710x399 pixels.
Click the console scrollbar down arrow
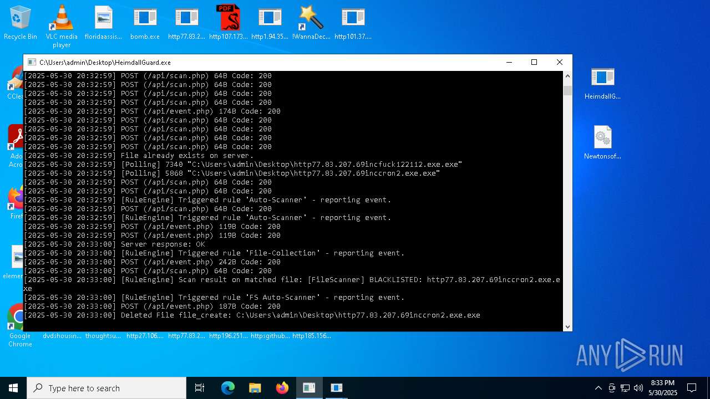(x=567, y=326)
